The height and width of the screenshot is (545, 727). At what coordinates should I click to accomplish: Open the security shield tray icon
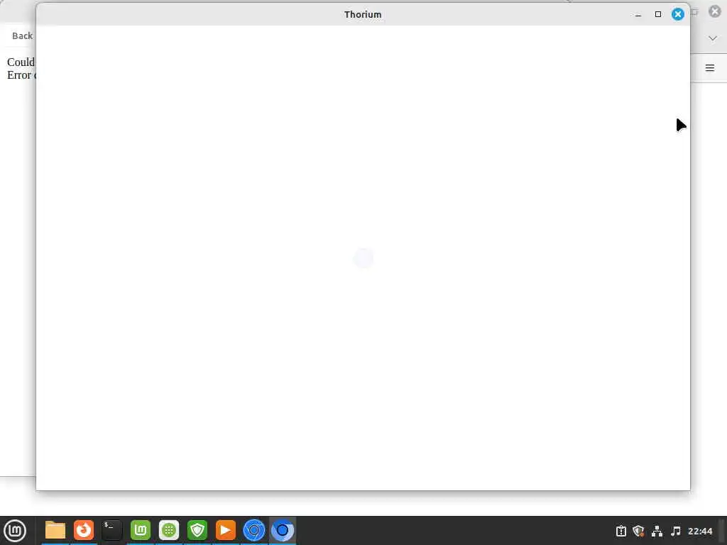(x=638, y=531)
